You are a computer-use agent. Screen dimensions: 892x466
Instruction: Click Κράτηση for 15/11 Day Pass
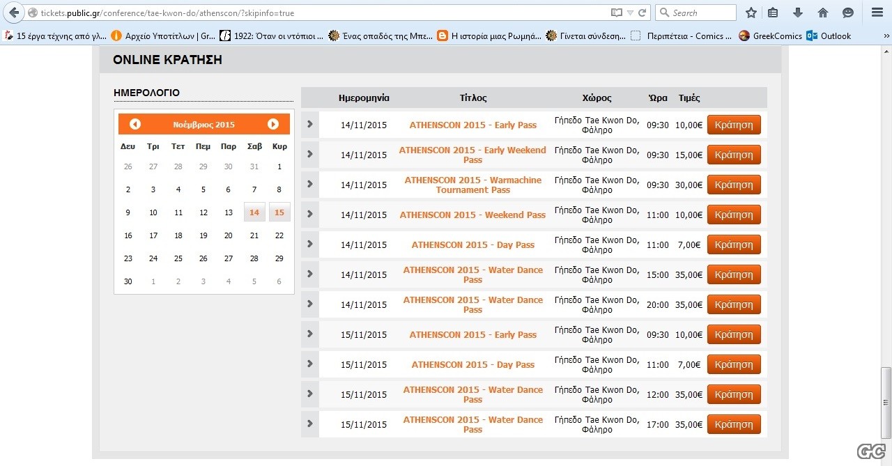click(734, 364)
